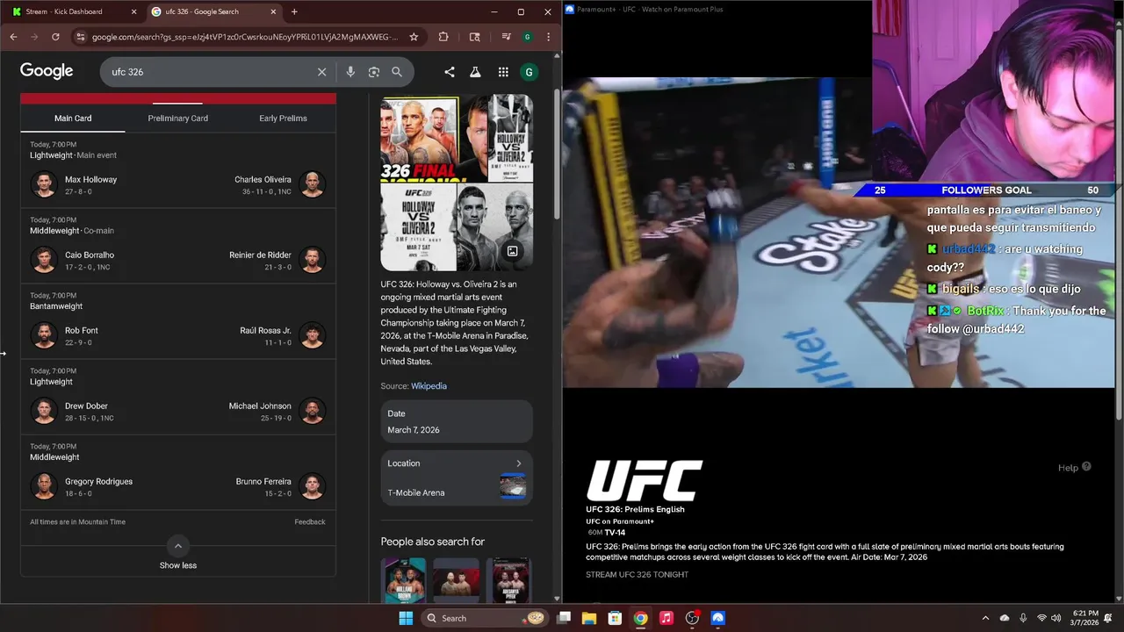Open the music app taskbar icon
Screen dimensions: 1124x632
[x=666, y=618]
